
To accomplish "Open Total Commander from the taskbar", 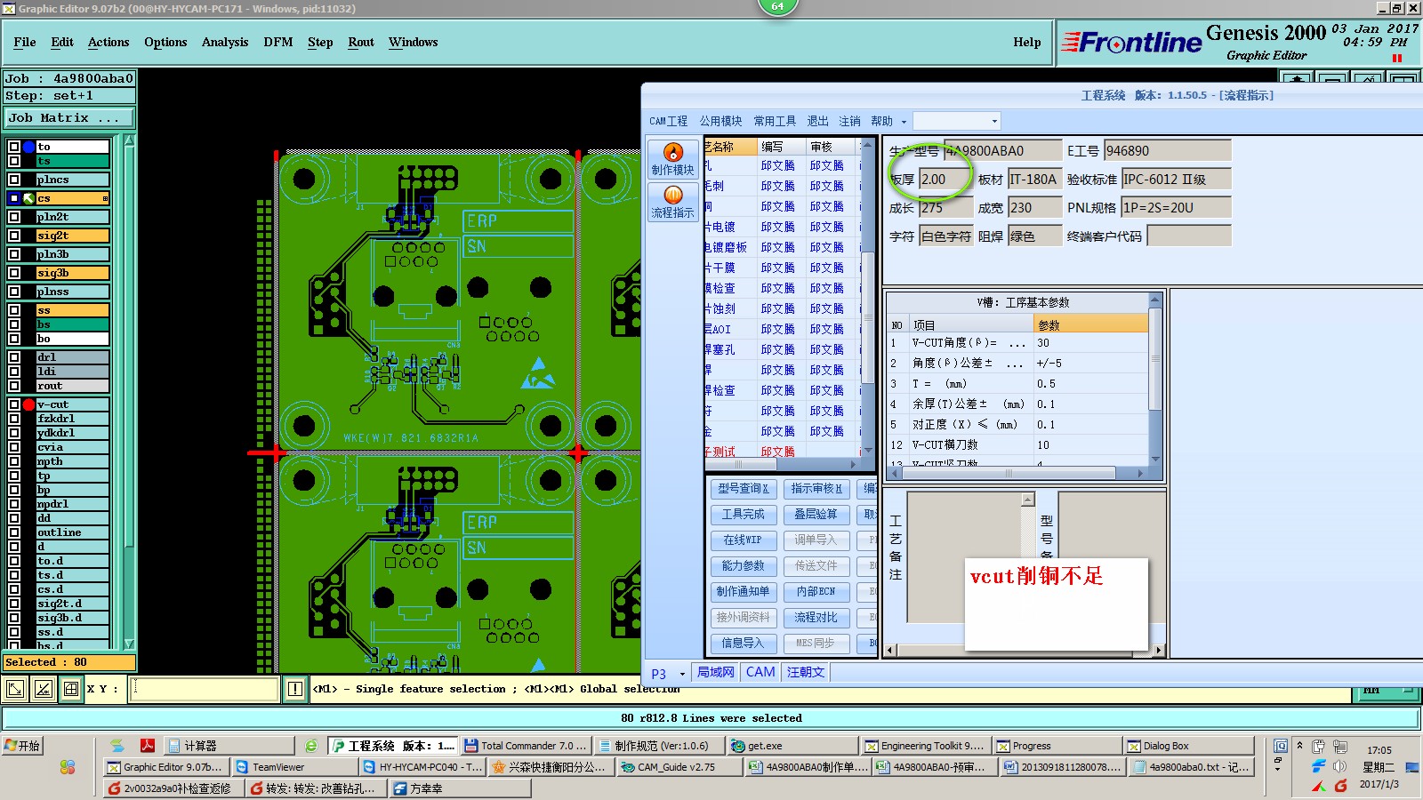I will [526, 746].
